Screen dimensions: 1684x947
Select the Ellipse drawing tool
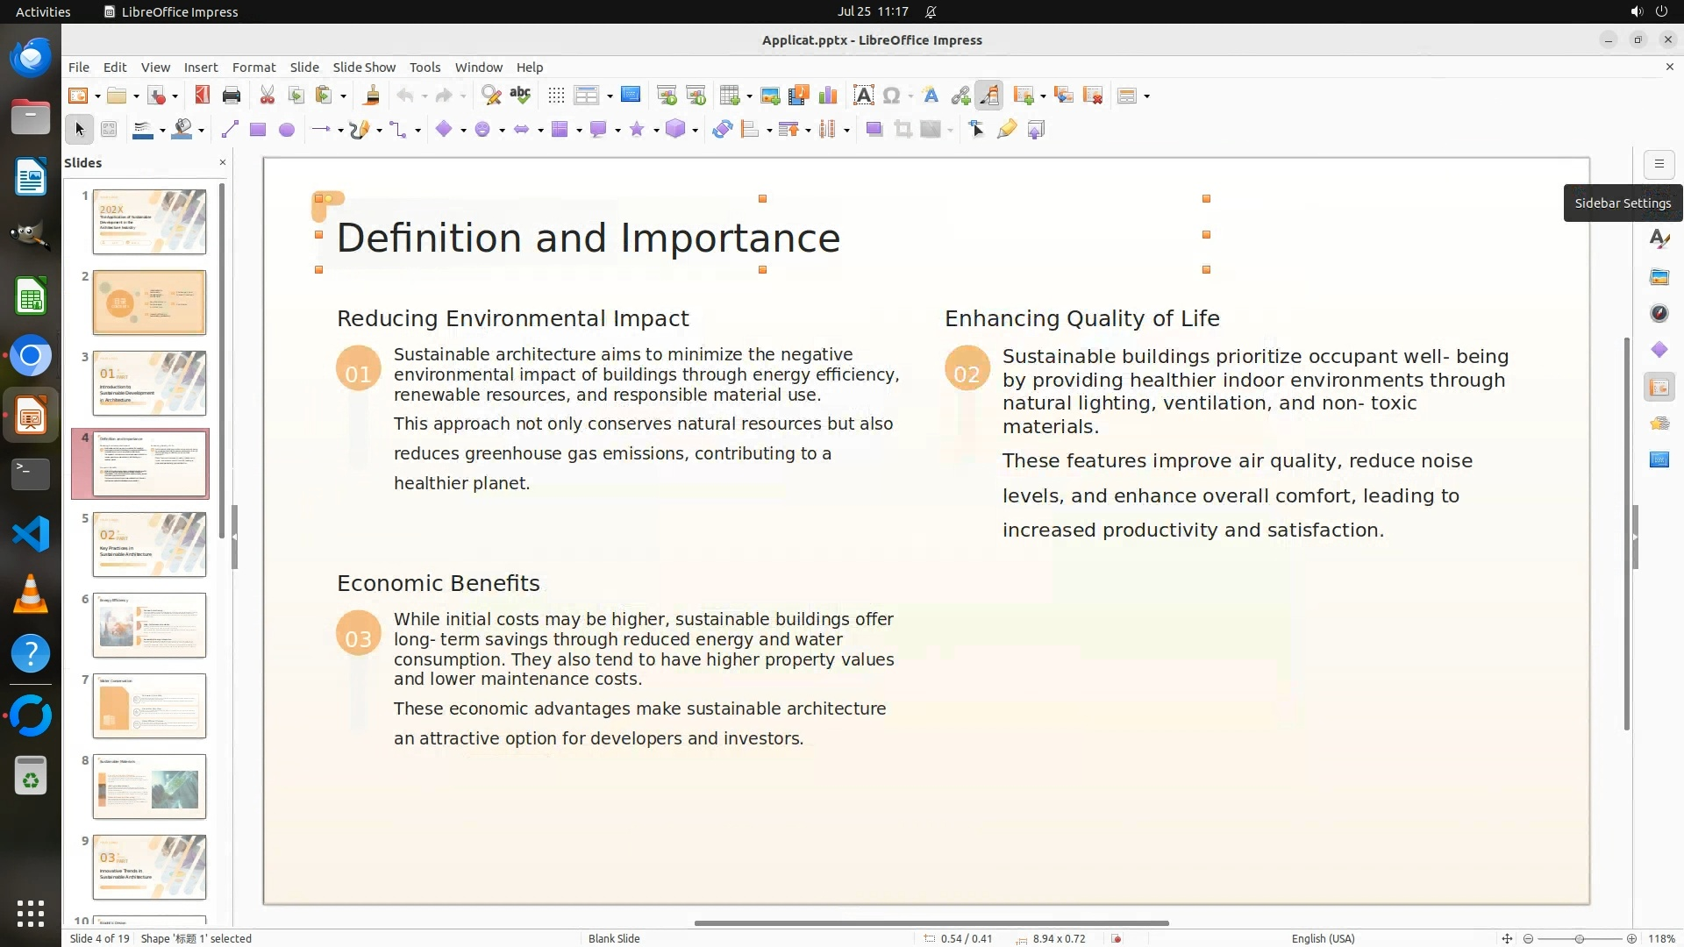click(286, 130)
